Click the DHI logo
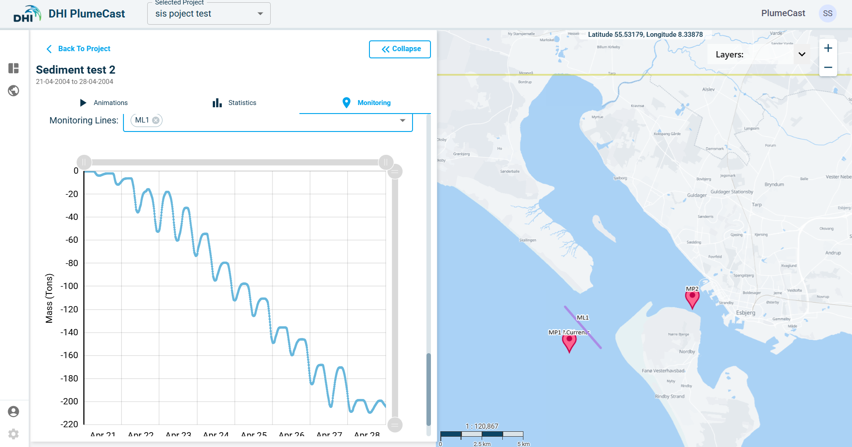This screenshot has height=447, width=852. pyautogui.click(x=27, y=14)
